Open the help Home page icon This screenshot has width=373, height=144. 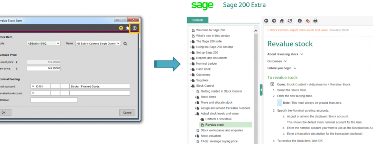pos(282,21)
